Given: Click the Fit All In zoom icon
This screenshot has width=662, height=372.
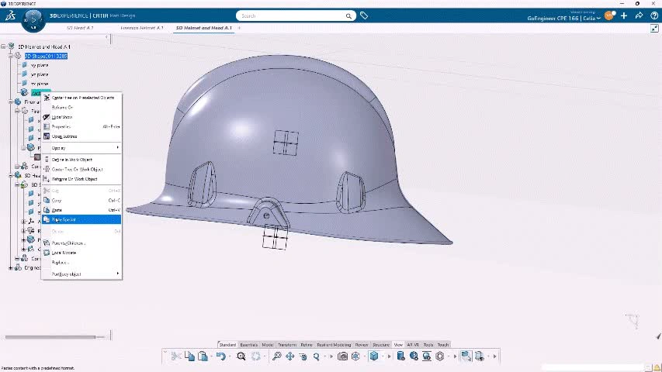Looking at the screenshot, I should [x=241, y=356].
